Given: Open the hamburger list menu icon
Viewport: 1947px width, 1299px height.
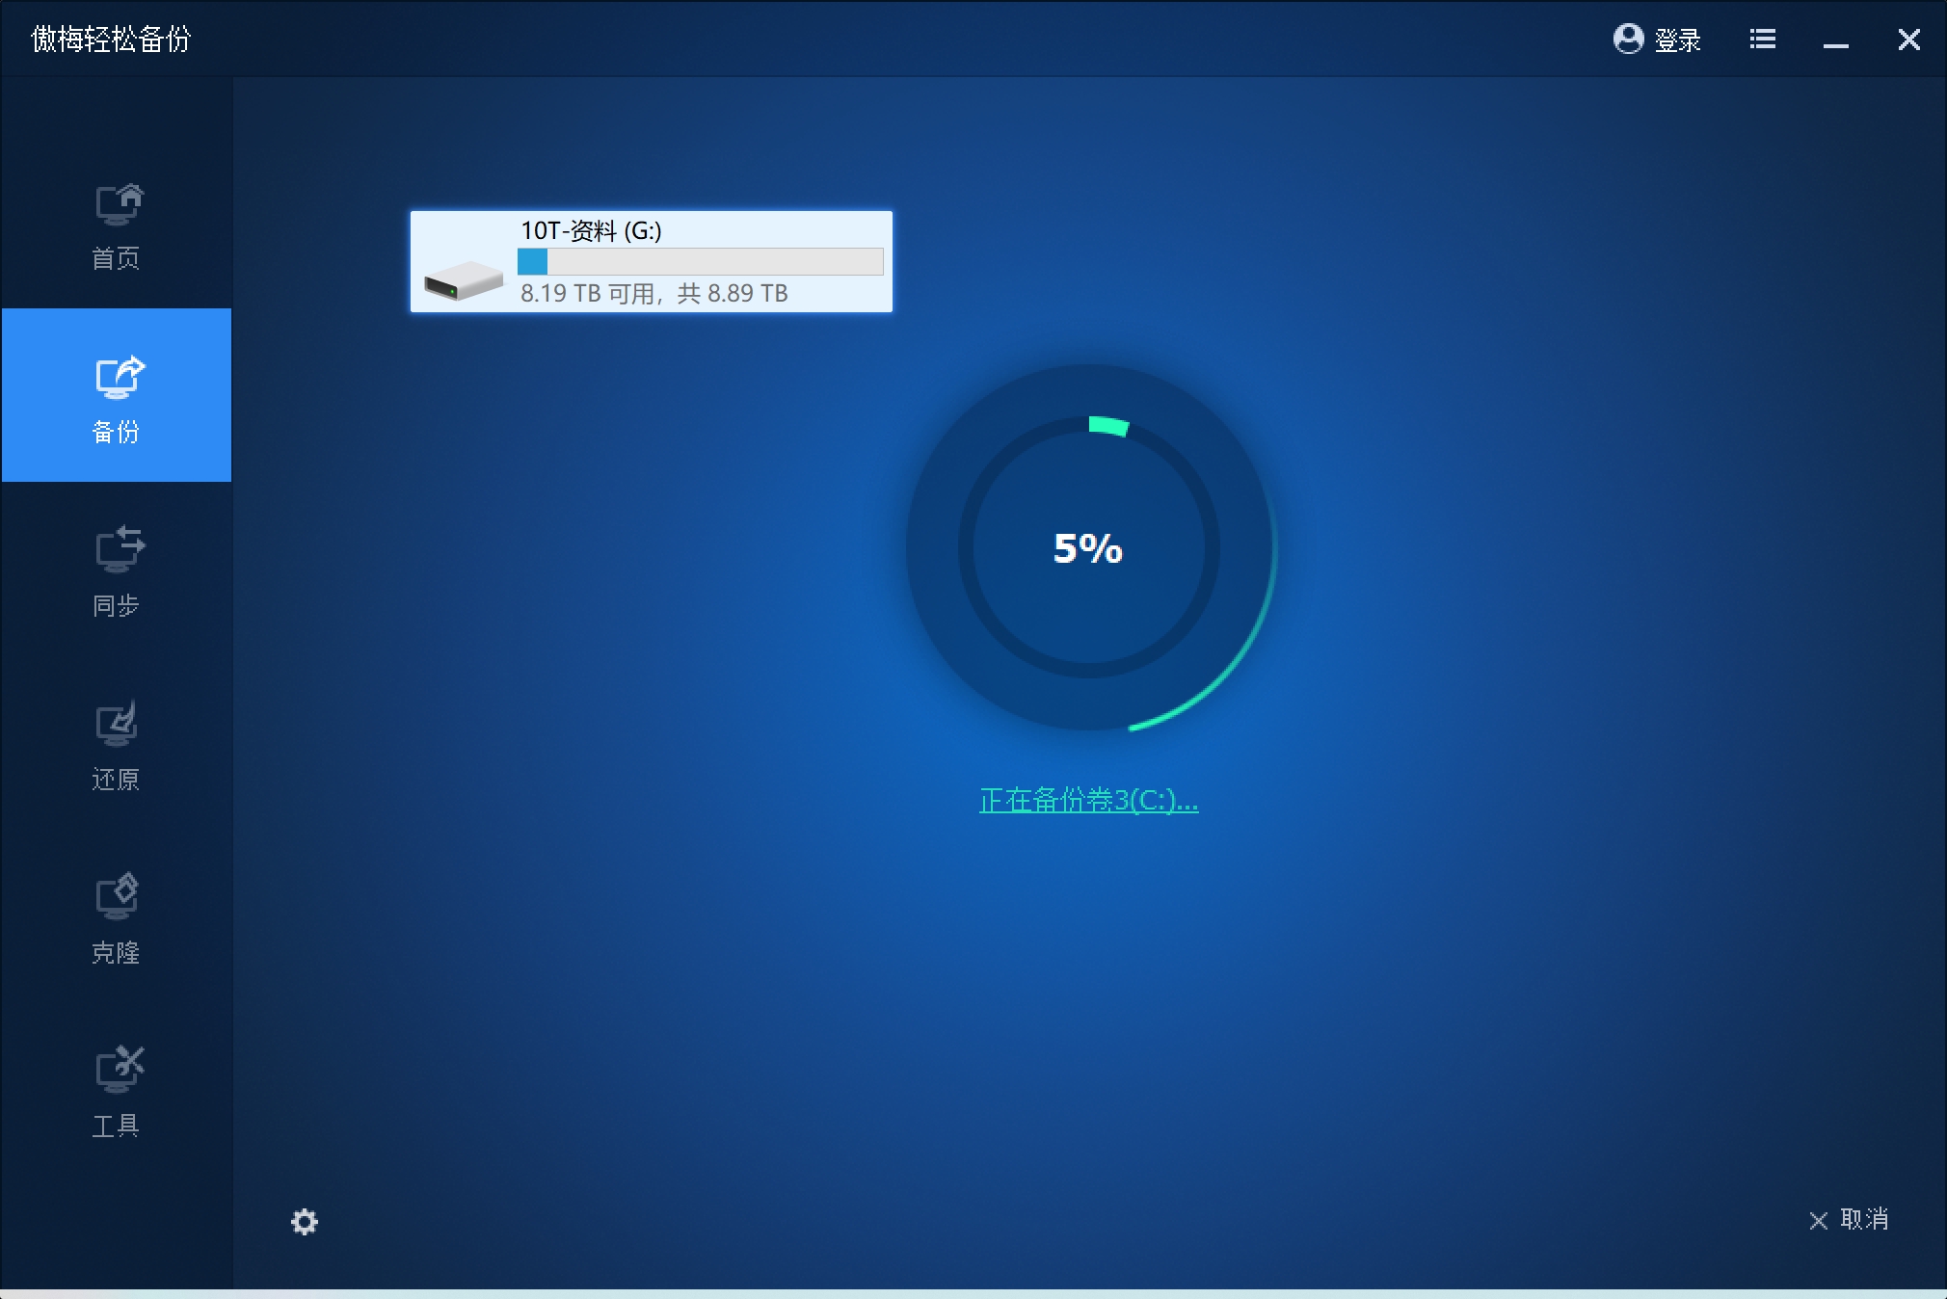Looking at the screenshot, I should click(x=1763, y=40).
